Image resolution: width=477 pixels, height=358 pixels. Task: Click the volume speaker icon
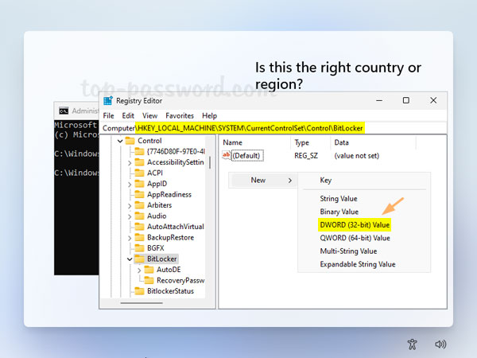point(440,344)
